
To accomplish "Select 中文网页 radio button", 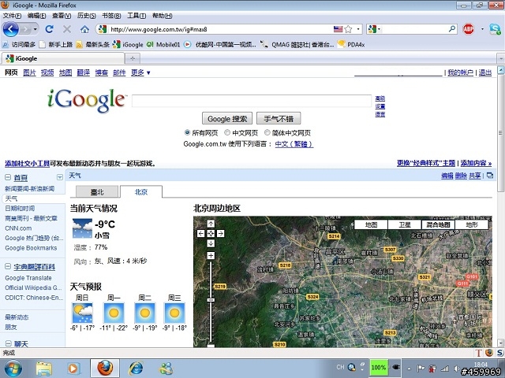I will [x=227, y=132].
